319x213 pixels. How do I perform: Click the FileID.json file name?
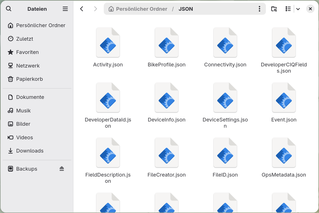pos(225,175)
